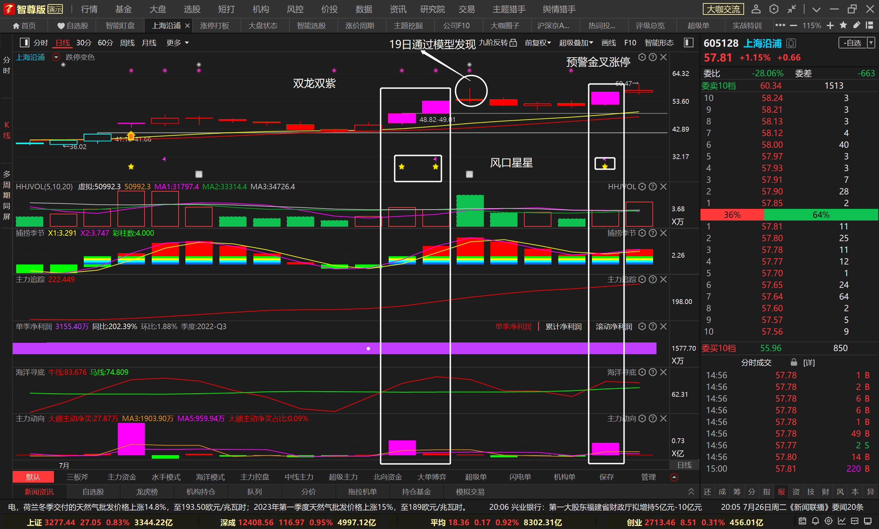
Task: Open notification bell in status bar
Action: [x=815, y=521]
